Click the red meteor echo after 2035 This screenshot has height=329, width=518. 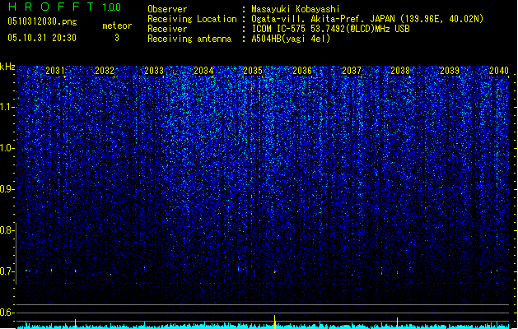point(274,271)
